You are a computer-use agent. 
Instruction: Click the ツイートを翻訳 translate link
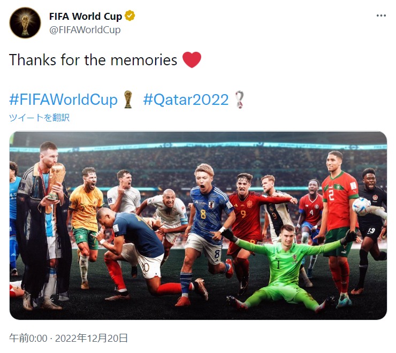tap(39, 118)
